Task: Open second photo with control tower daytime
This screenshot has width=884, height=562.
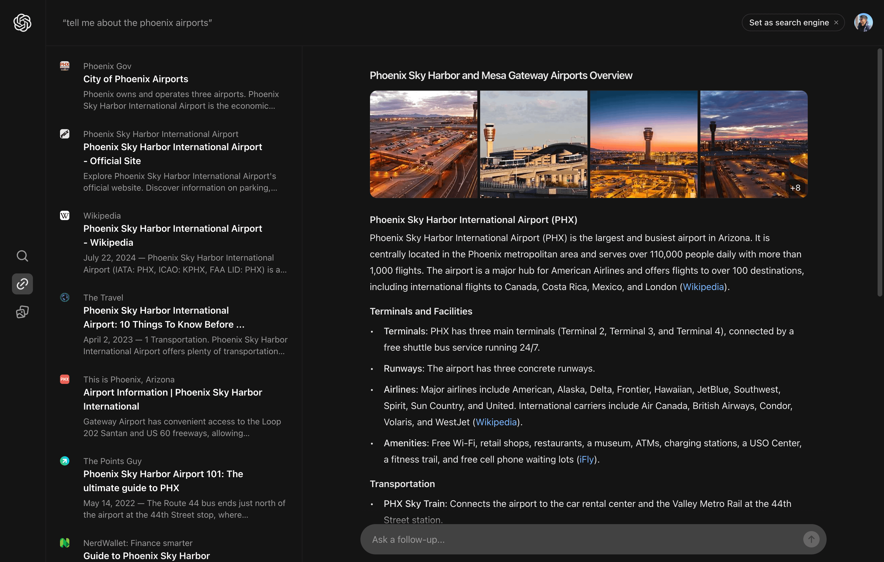Action: [x=533, y=144]
